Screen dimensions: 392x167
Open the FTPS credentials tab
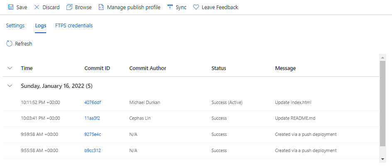pyautogui.click(x=74, y=26)
